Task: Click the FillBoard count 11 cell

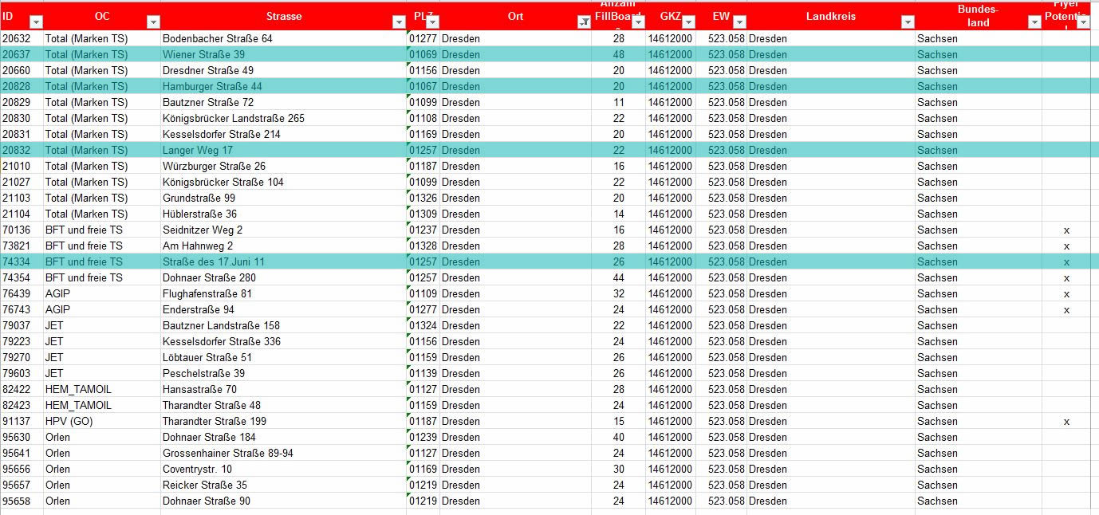Action: click(x=618, y=102)
